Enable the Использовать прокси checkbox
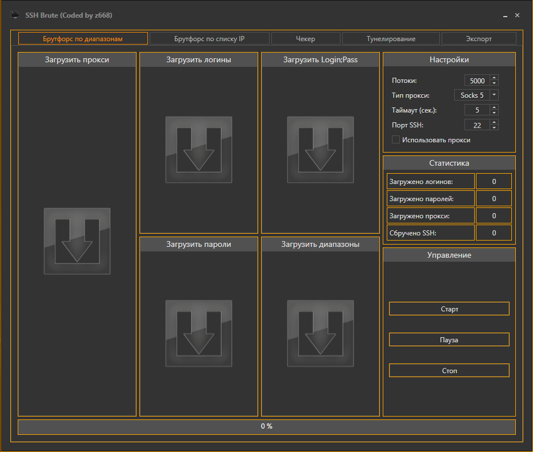Screen dimensions: 533x452 tap(395, 139)
